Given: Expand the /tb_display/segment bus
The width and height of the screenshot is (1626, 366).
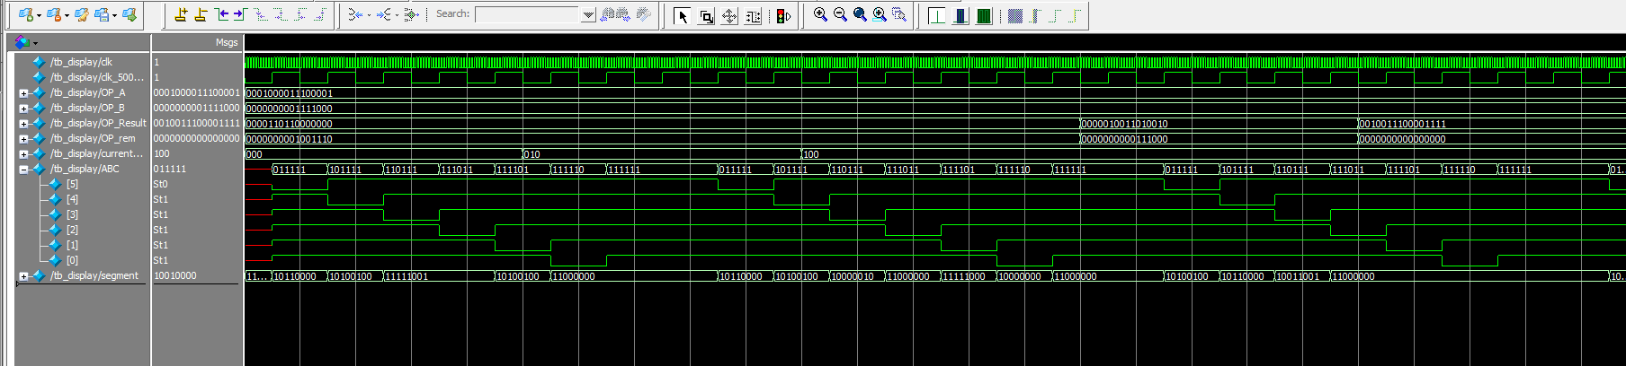Looking at the screenshot, I should pyautogui.click(x=23, y=276).
